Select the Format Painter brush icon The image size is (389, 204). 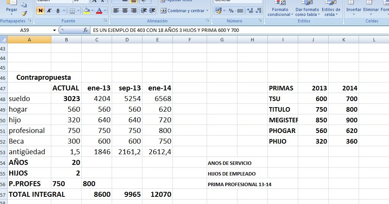[x=24, y=13]
